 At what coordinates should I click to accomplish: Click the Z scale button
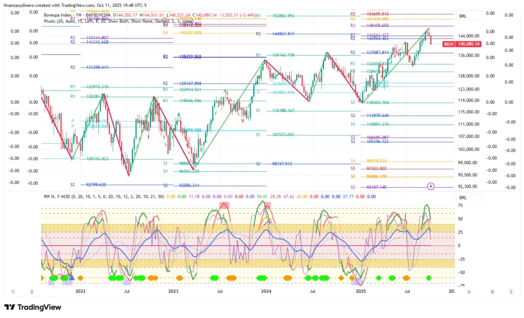tap(32, 291)
